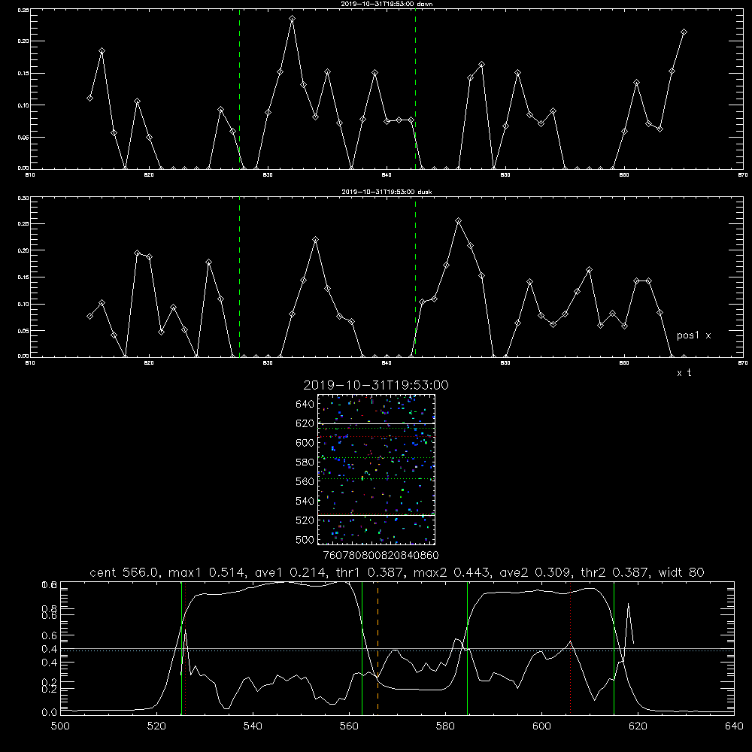752x752 pixels.
Task: Click the left green dashed line in dawn plot
Action: point(239,89)
